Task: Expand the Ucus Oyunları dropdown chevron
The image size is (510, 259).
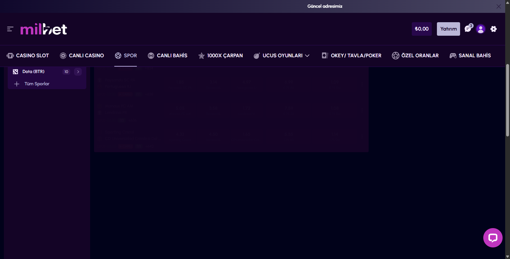Action: (307, 56)
